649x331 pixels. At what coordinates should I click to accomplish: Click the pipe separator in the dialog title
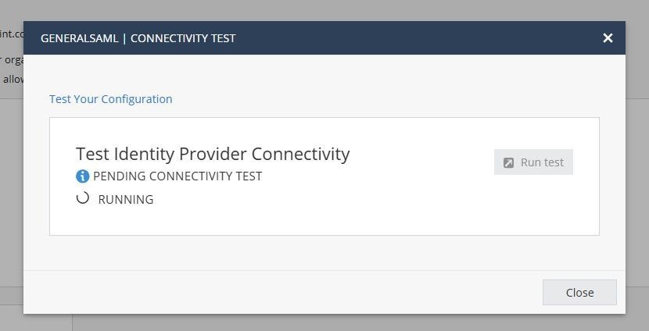(123, 38)
